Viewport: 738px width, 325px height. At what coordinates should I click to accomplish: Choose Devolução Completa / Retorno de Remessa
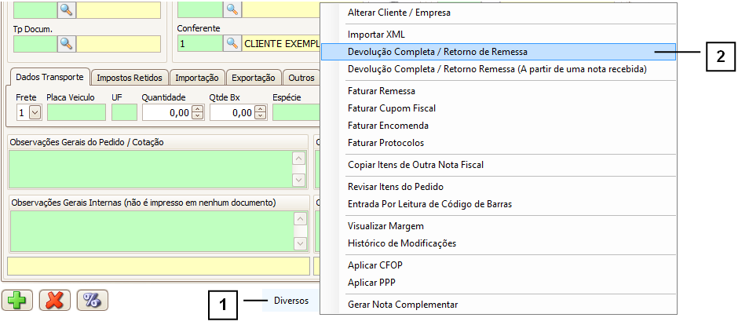click(x=437, y=52)
